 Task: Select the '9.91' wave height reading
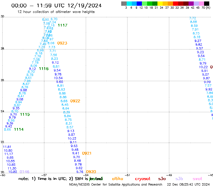pyautogui.click(x=204, y=71)
